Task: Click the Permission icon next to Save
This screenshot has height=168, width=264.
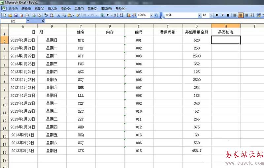Action: [21, 15]
